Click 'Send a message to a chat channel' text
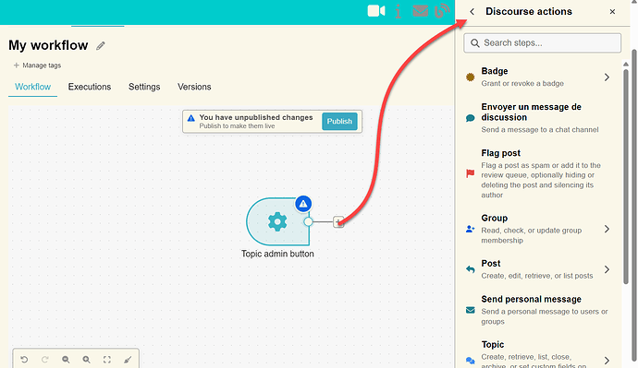Image resolution: width=638 pixels, height=368 pixels. pos(540,130)
